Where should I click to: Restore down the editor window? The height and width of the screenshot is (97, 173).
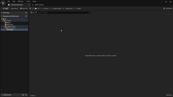[166, 2]
